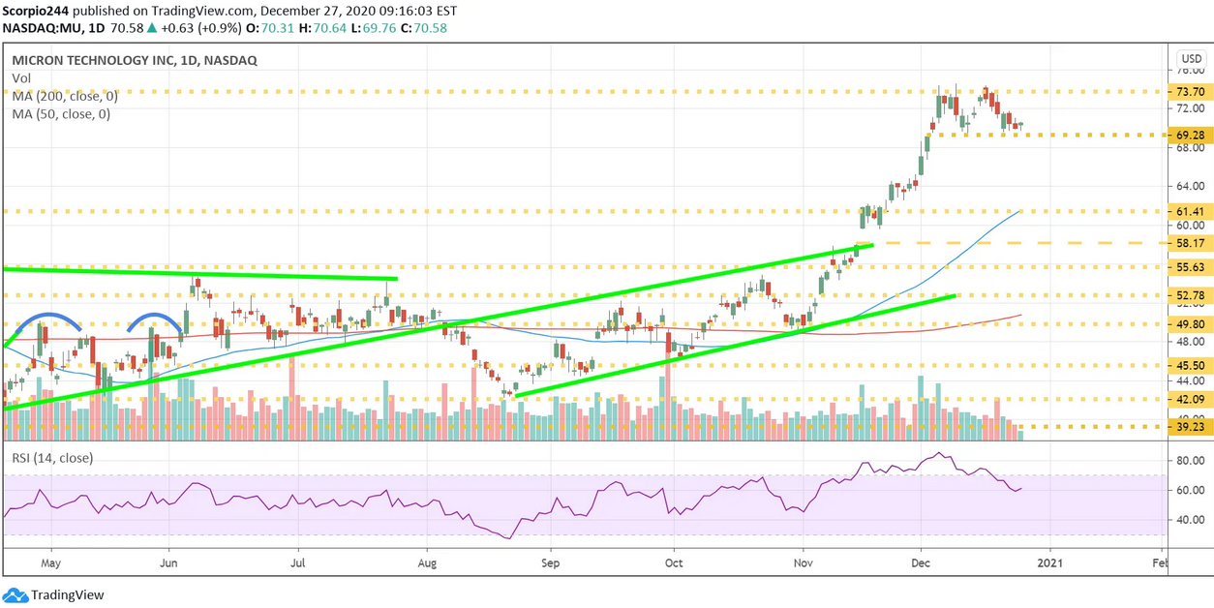The height and width of the screenshot is (608, 1214).
Task: Click the USD currency label
Action: [1190, 58]
